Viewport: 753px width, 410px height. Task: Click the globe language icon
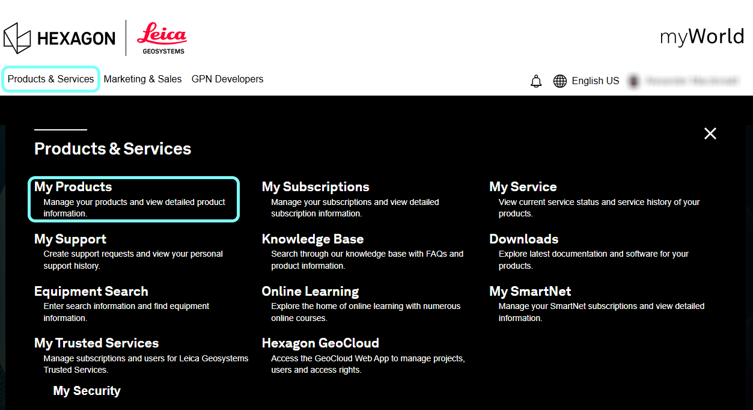(x=560, y=81)
